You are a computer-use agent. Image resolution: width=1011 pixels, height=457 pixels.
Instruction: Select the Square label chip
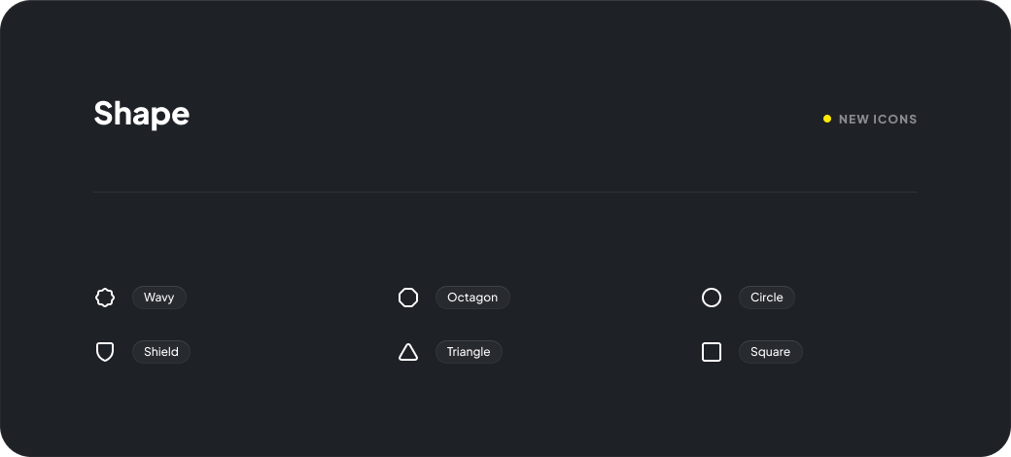click(x=771, y=352)
